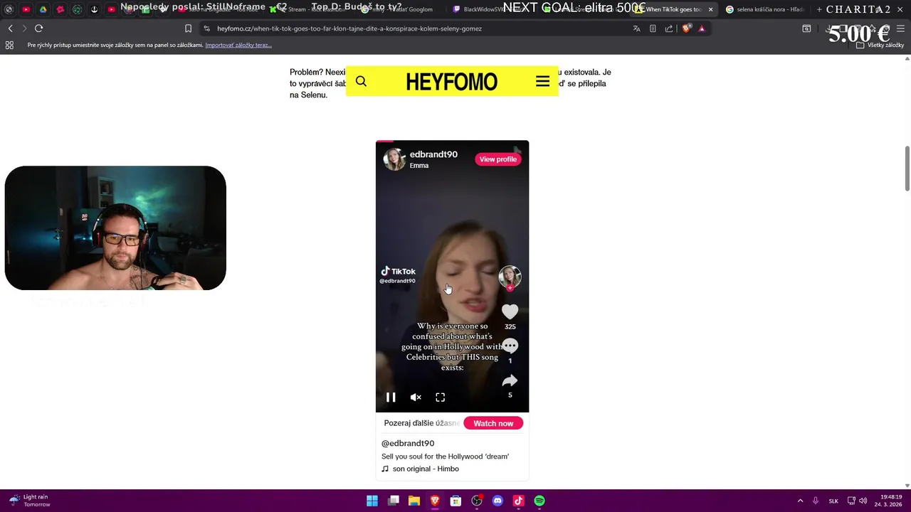
Task: Open OBS Studio taskbar icon
Action: click(477, 501)
